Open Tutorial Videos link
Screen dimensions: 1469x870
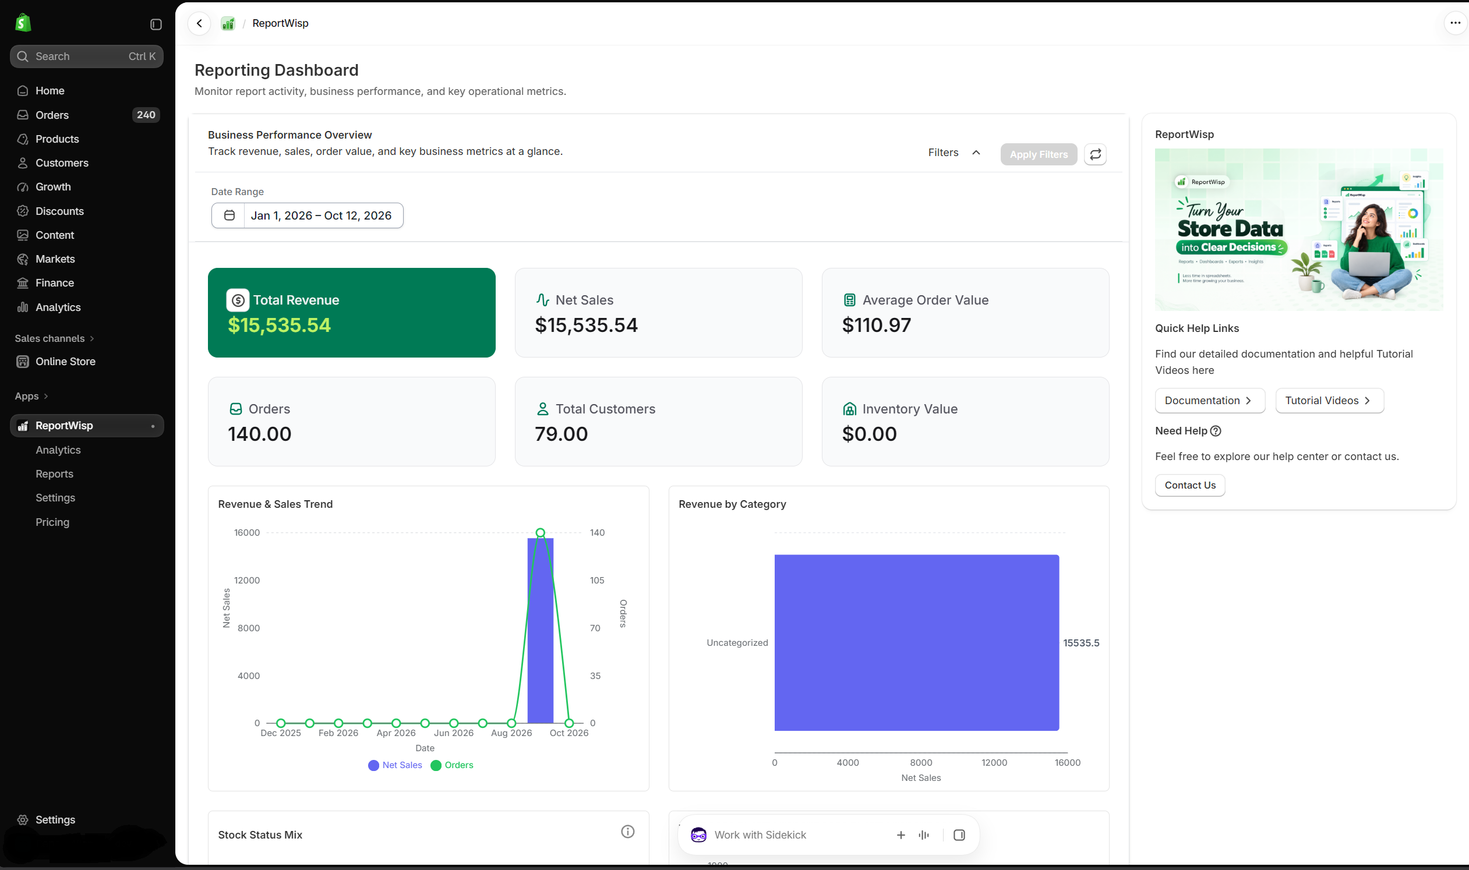(1329, 401)
